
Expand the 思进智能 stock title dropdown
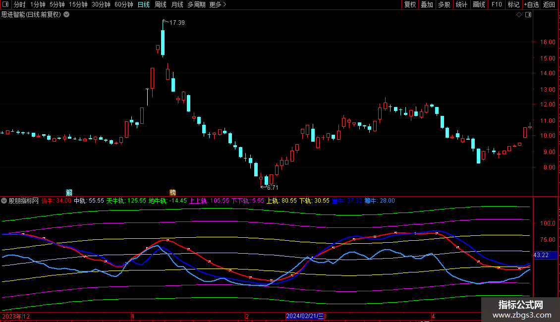coord(67,15)
